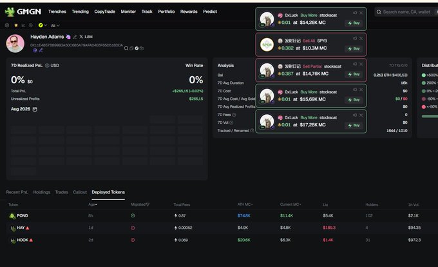
Task: Click the GMGN logo
Action: 23,12
